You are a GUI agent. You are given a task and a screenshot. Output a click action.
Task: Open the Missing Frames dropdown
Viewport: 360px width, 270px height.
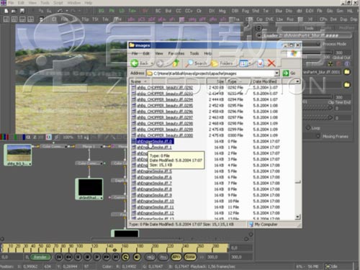point(318,136)
